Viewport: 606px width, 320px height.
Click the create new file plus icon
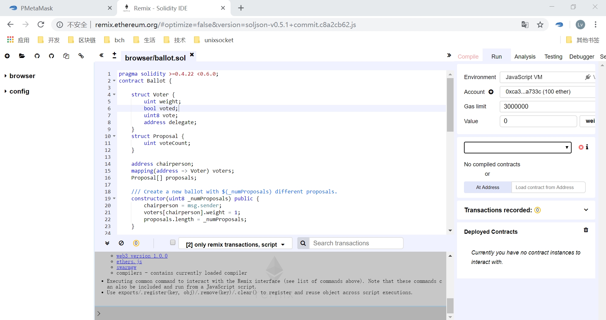click(x=7, y=56)
